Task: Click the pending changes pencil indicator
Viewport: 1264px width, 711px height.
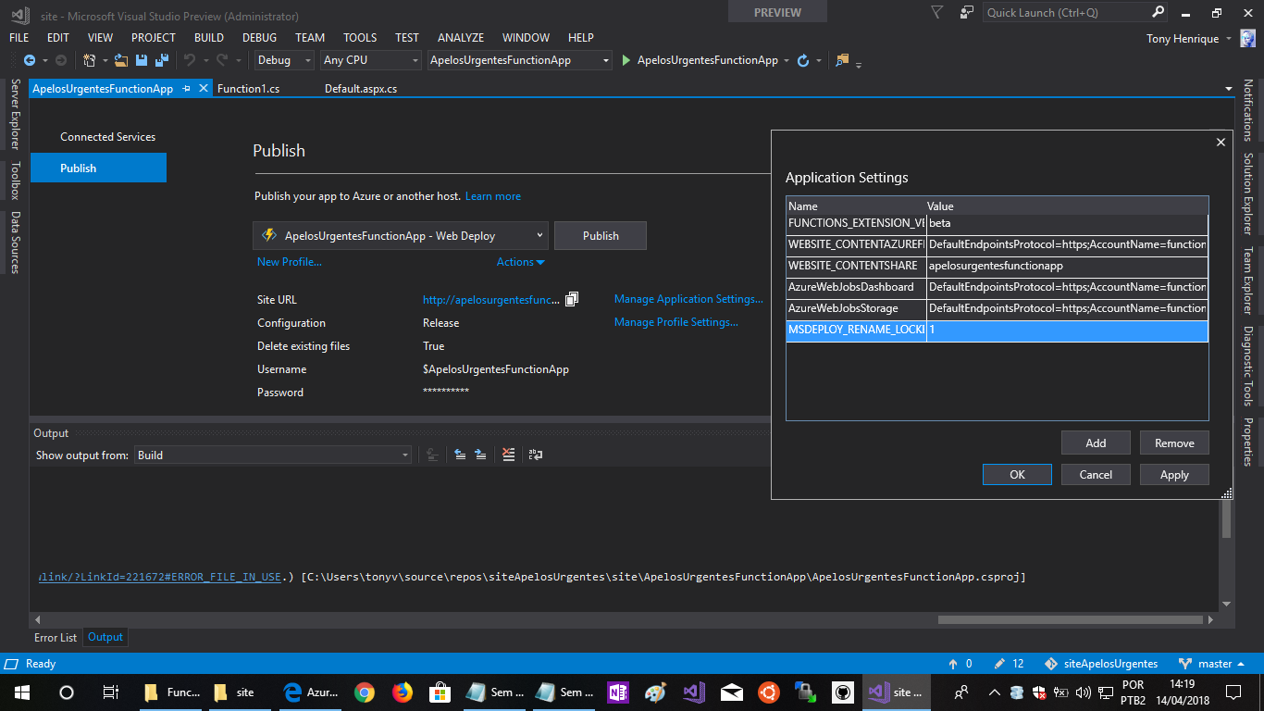Action: pyautogui.click(x=1009, y=664)
